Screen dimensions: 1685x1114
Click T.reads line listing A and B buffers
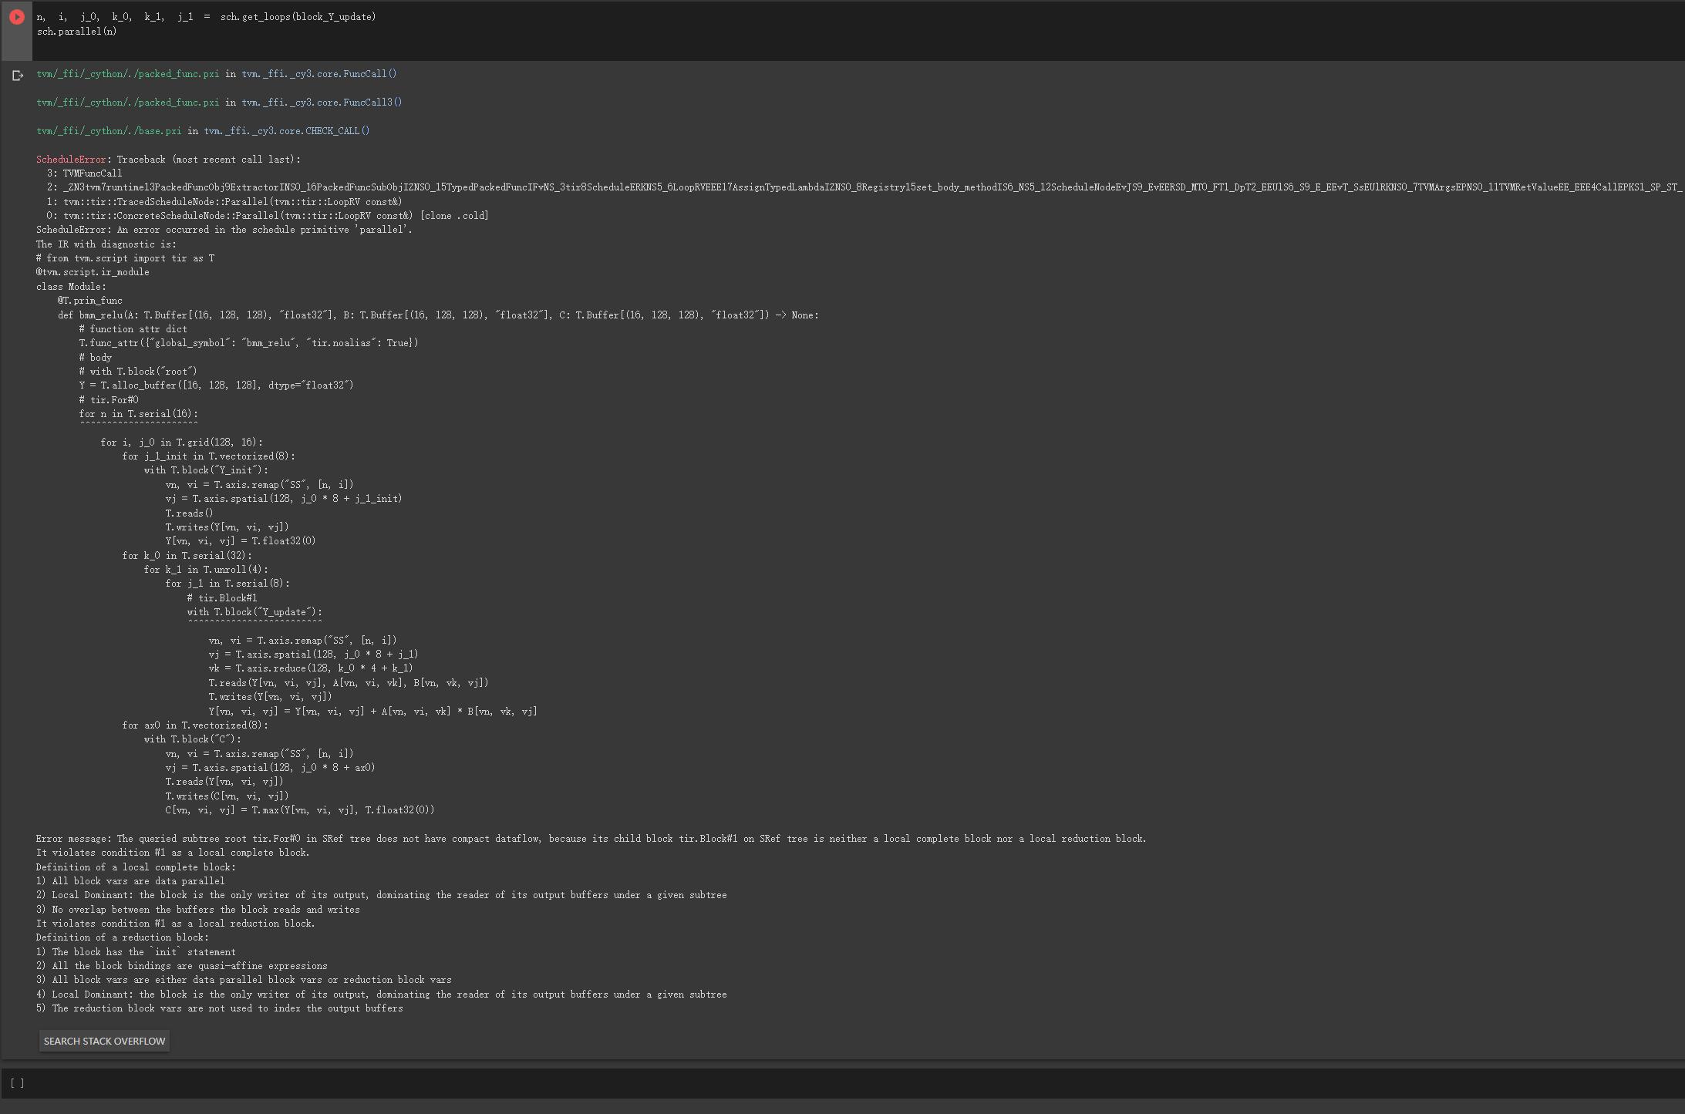point(349,683)
